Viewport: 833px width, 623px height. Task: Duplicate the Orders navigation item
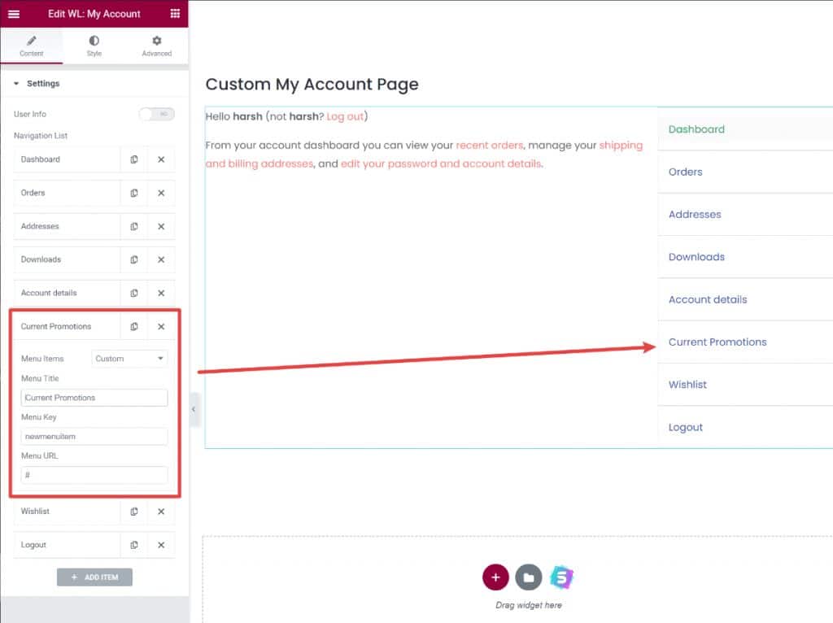click(x=134, y=193)
